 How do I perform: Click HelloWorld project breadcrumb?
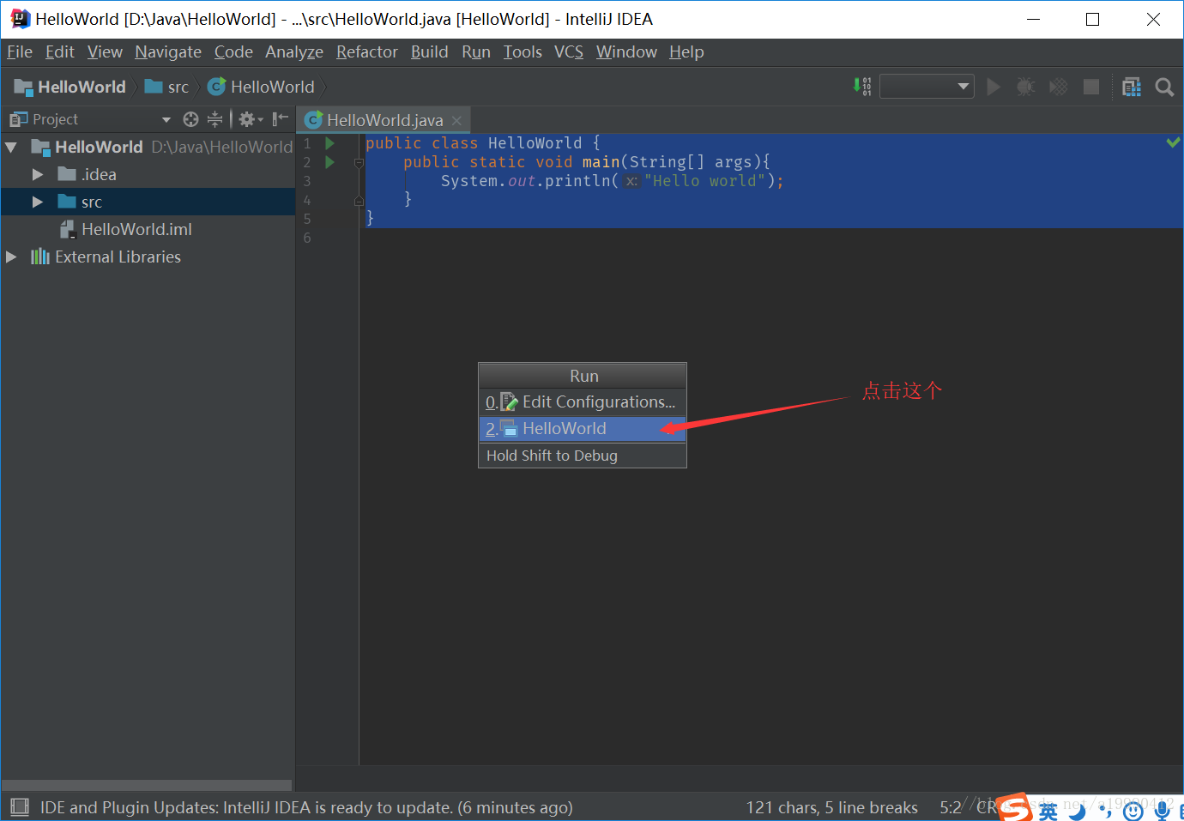tap(69, 87)
